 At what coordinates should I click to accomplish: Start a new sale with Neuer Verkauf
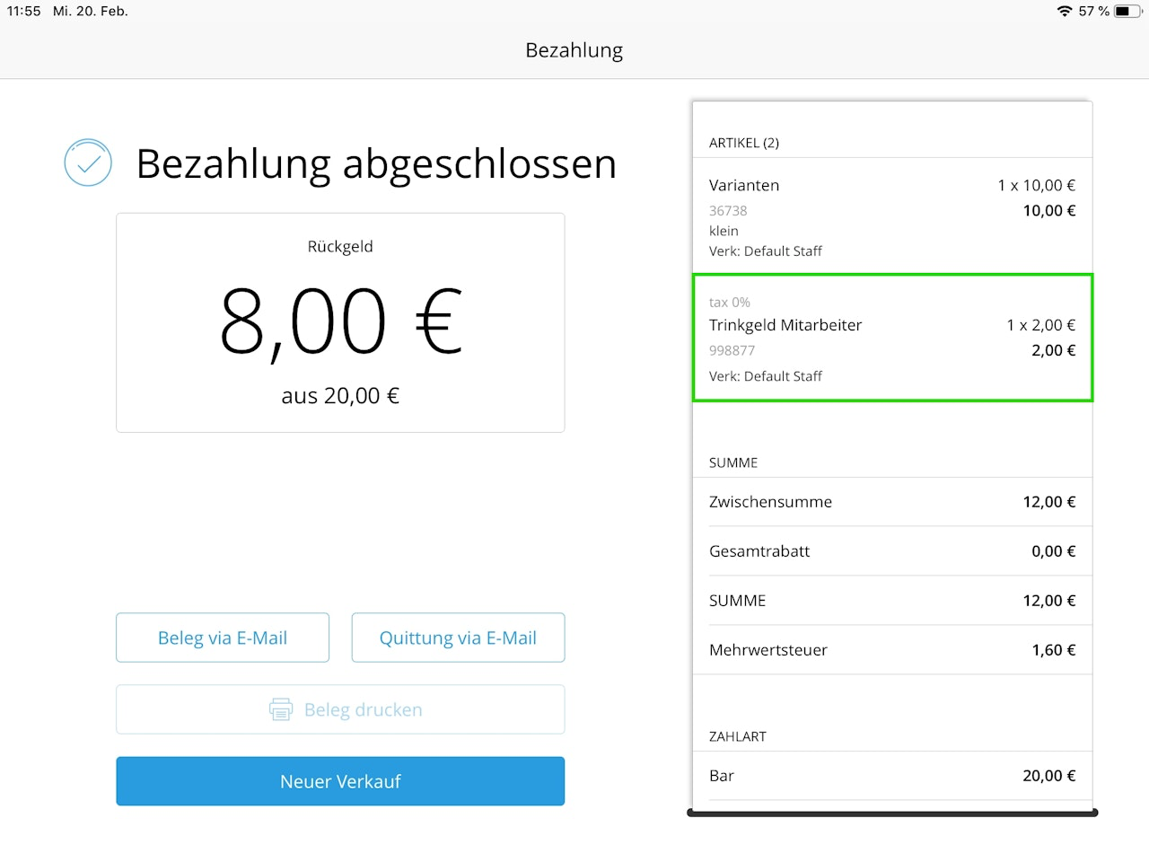pyautogui.click(x=340, y=781)
